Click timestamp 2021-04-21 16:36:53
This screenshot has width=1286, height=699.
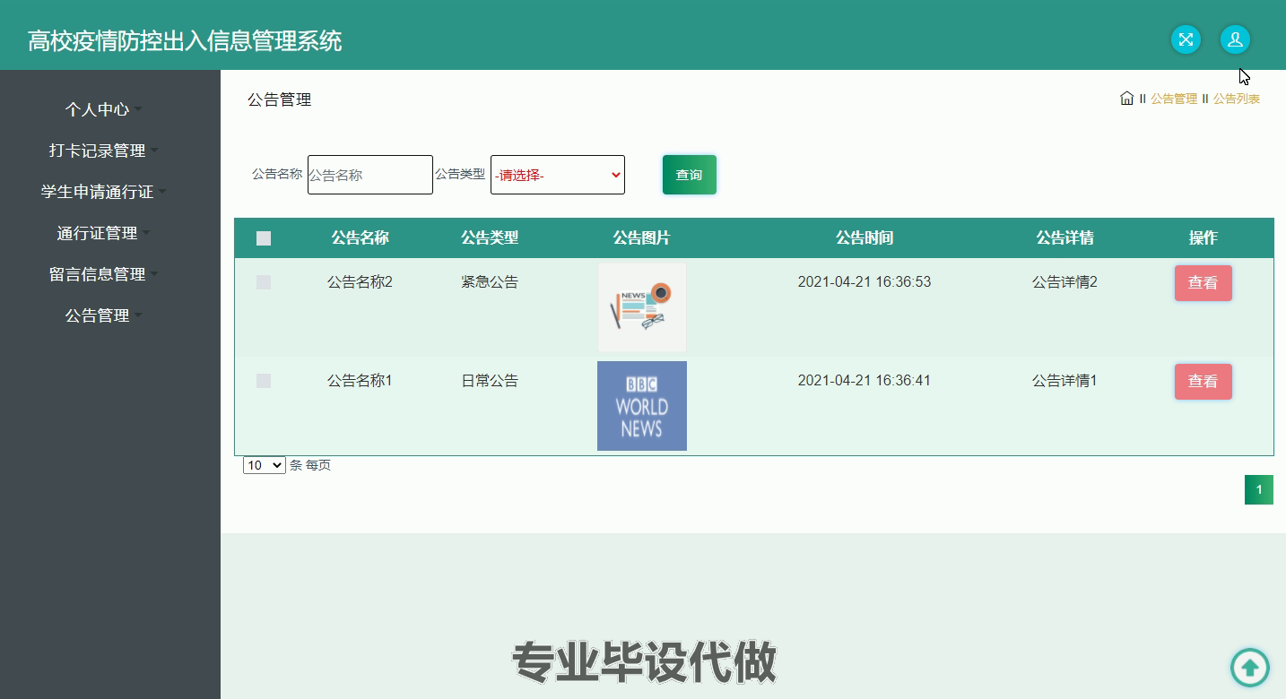tap(865, 282)
